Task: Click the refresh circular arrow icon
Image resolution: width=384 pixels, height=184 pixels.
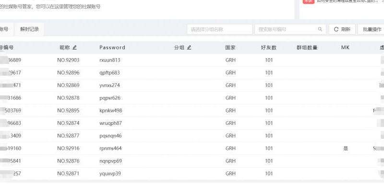Action: pos(336,29)
